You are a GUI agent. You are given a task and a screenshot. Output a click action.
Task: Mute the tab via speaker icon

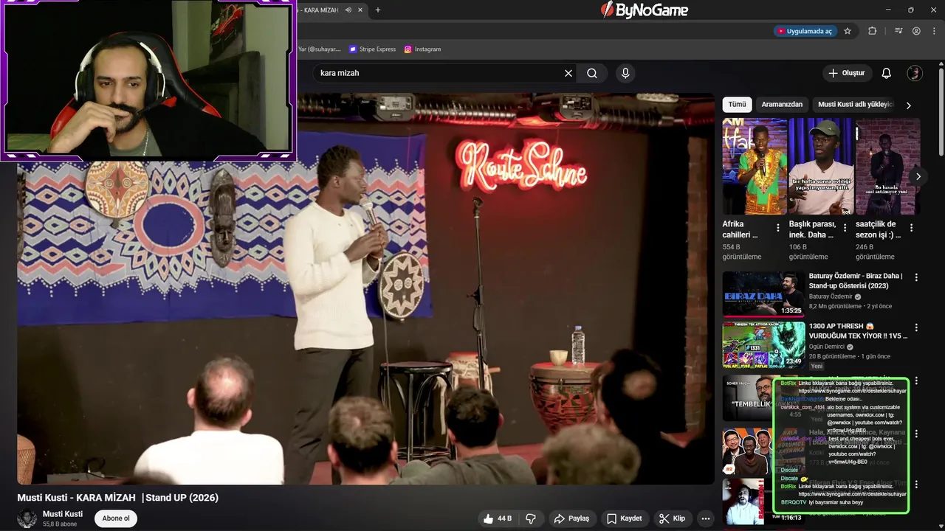point(348,10)
